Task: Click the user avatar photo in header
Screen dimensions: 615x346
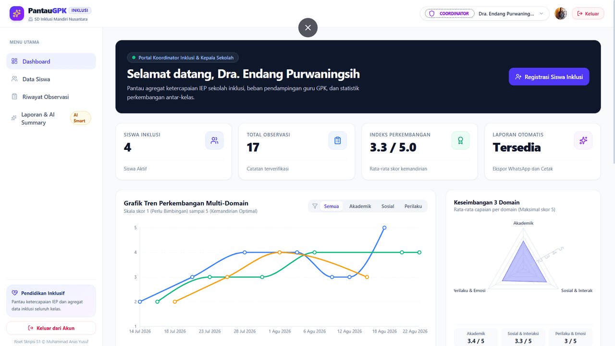Action: click(561, 13)
